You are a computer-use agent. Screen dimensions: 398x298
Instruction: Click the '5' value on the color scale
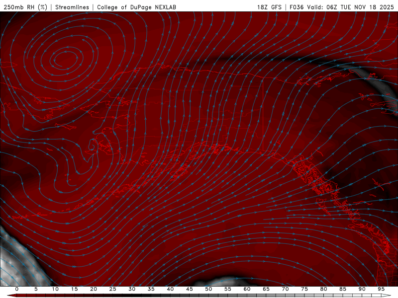click(36, 289)
